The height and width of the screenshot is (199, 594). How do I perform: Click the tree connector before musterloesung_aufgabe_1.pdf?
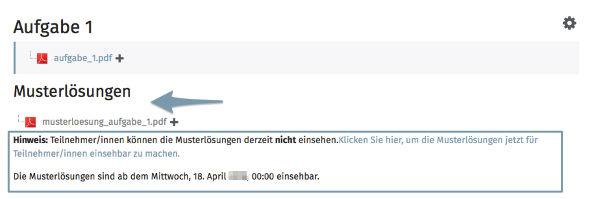coord(21,118)
